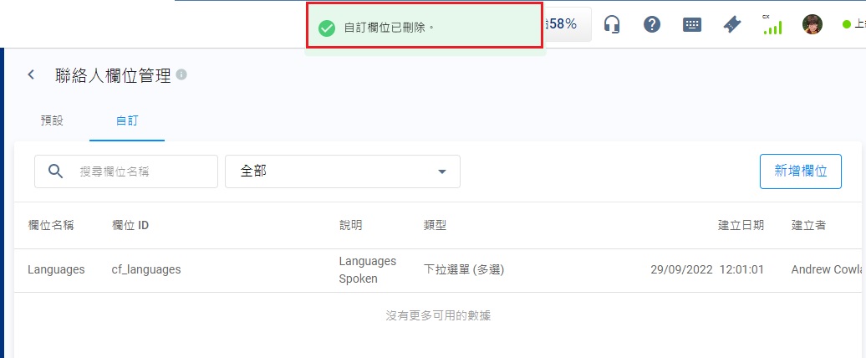Click the 建立日期 column header
Image resolution: width=866 pixels, height=358 pixels.
[x=741, y=225]
